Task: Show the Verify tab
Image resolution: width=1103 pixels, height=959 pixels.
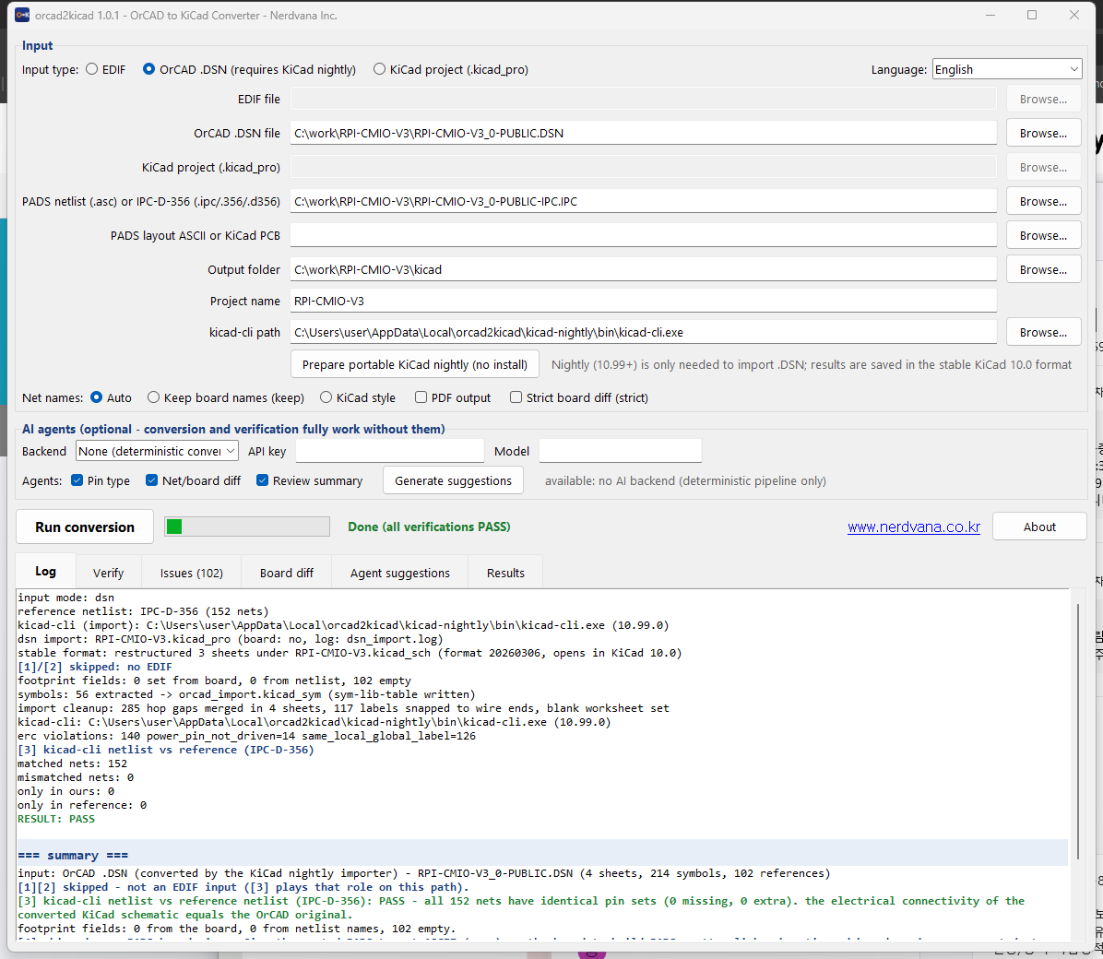Action: click(108, 573)
